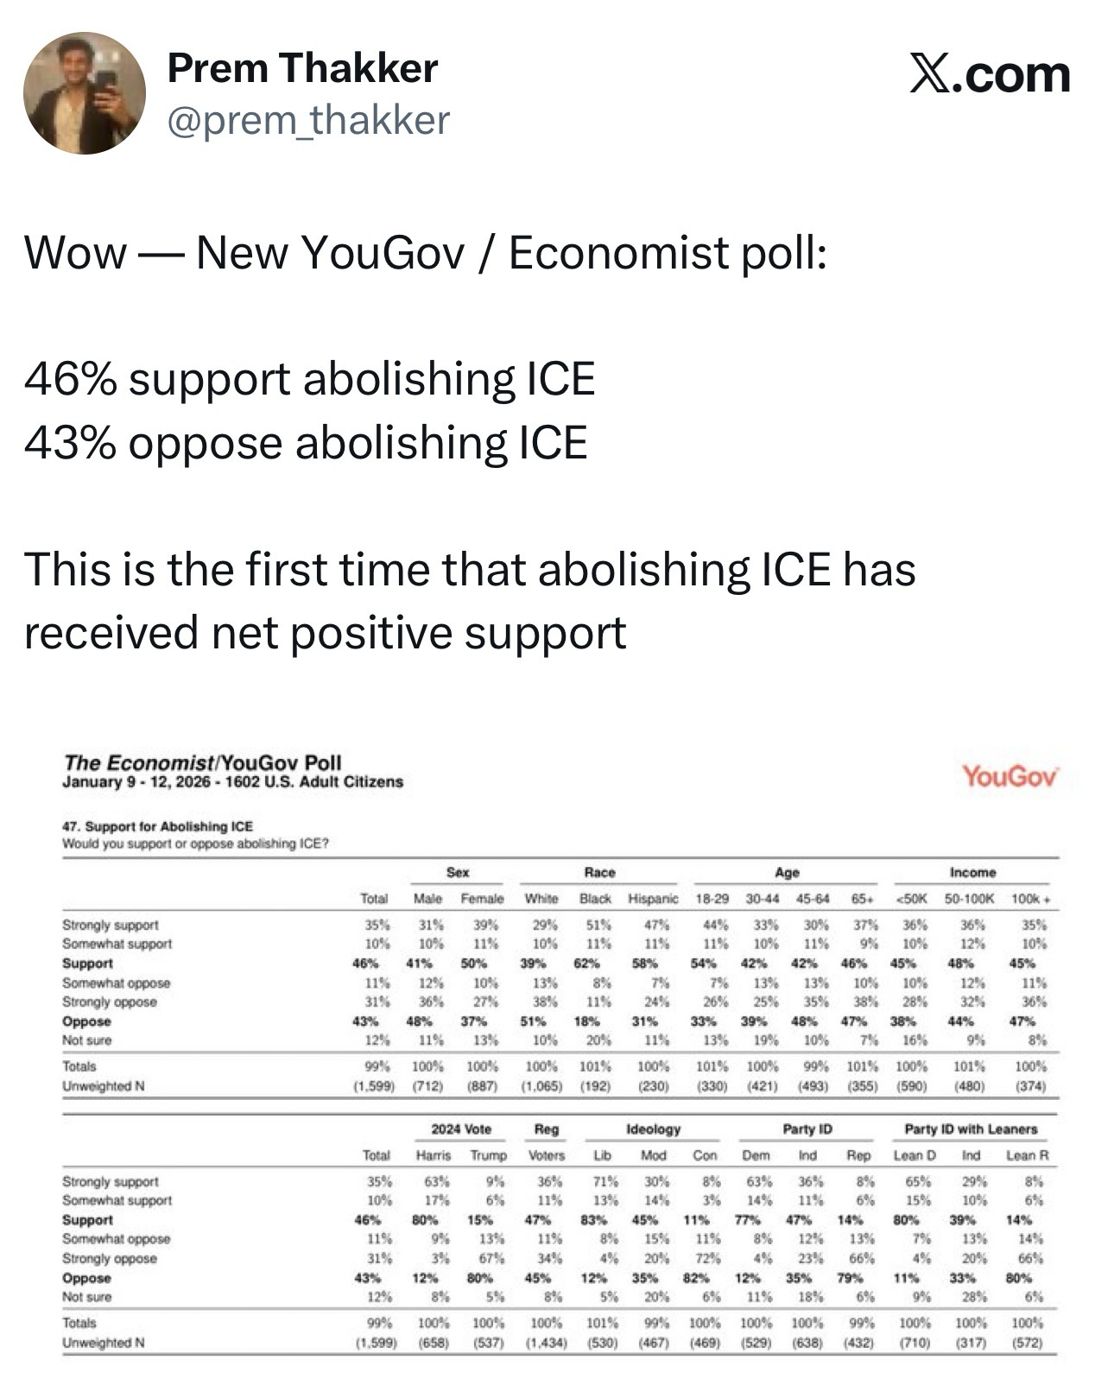
Task: Open Prem Thakker's profile picture
Action: 84,93
